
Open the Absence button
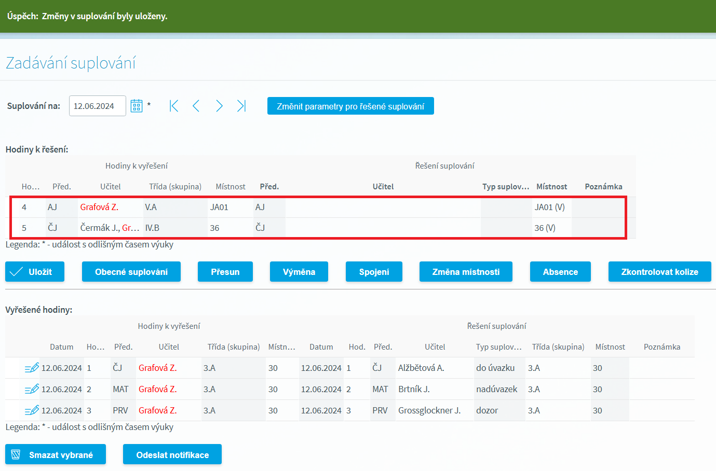coord(560,272)
